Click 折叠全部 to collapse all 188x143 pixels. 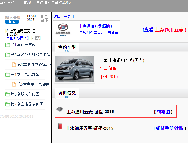click(x=44, y=18)
